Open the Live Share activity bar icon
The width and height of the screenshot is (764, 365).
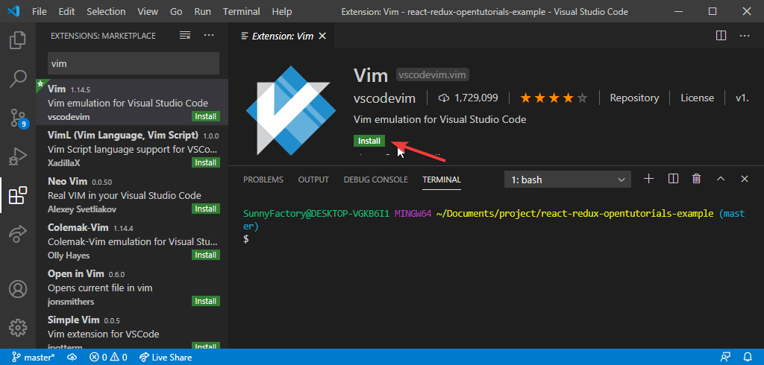point(18,235)
